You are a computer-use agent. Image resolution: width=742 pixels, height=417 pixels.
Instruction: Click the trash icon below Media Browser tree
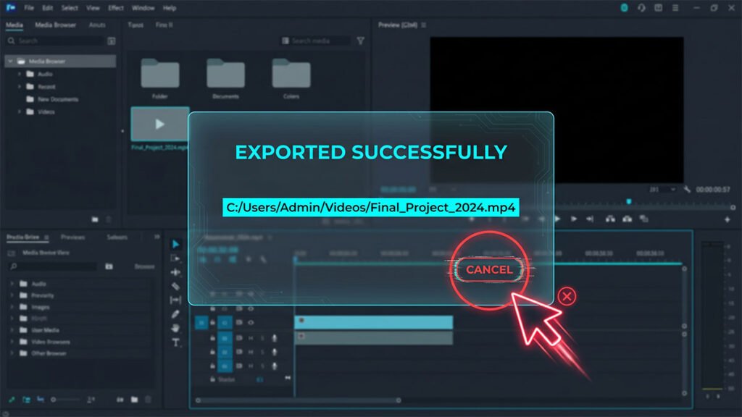coord(108,219)
